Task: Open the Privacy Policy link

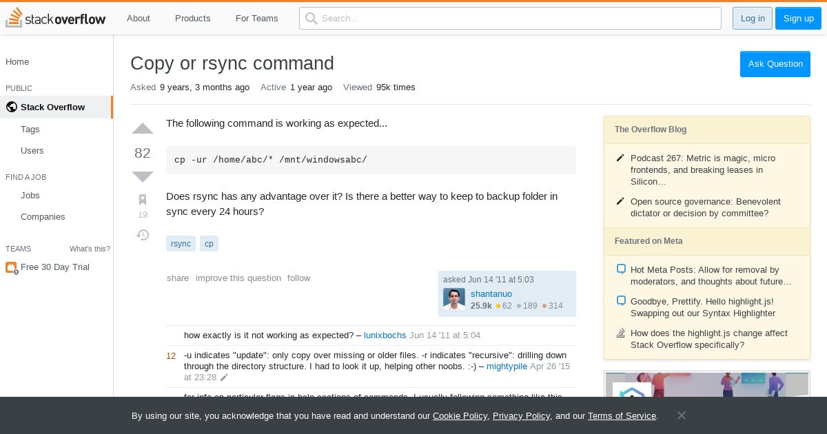Action: click(521, 415)
